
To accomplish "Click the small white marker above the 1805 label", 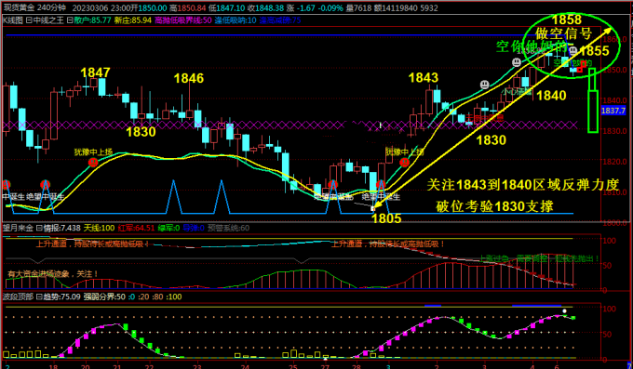I will point(372,208).
